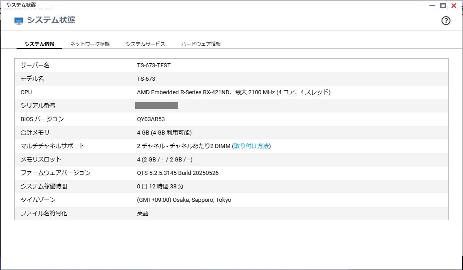Viewport: 463px width, 270px height.
Task: Click the firmware value QTS 5.2.5.3145 Build 20250526
Action: [178, 173]
